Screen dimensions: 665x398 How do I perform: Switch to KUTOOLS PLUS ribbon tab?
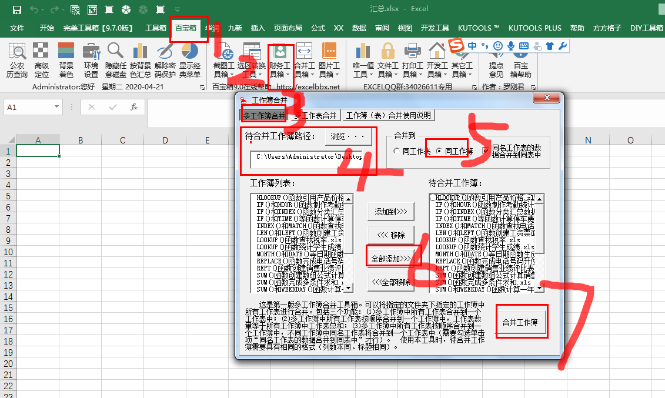click(x=535, y=28)
